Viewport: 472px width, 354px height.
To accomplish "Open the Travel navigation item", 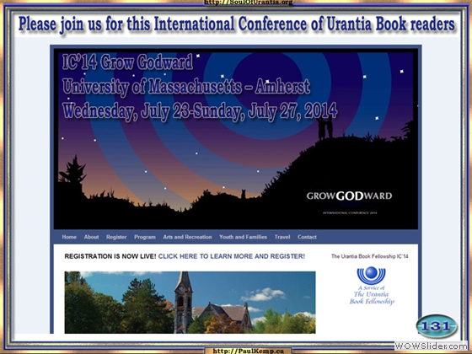I will tap(282, 237).
